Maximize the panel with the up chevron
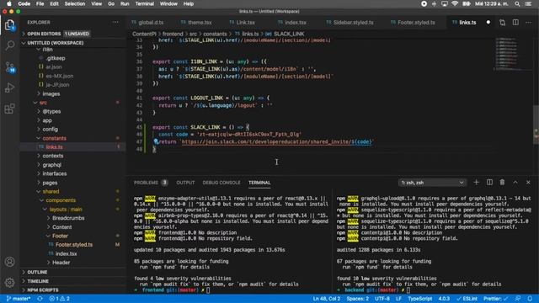Viewport: 539px width, 303px height. click(515, 183)
